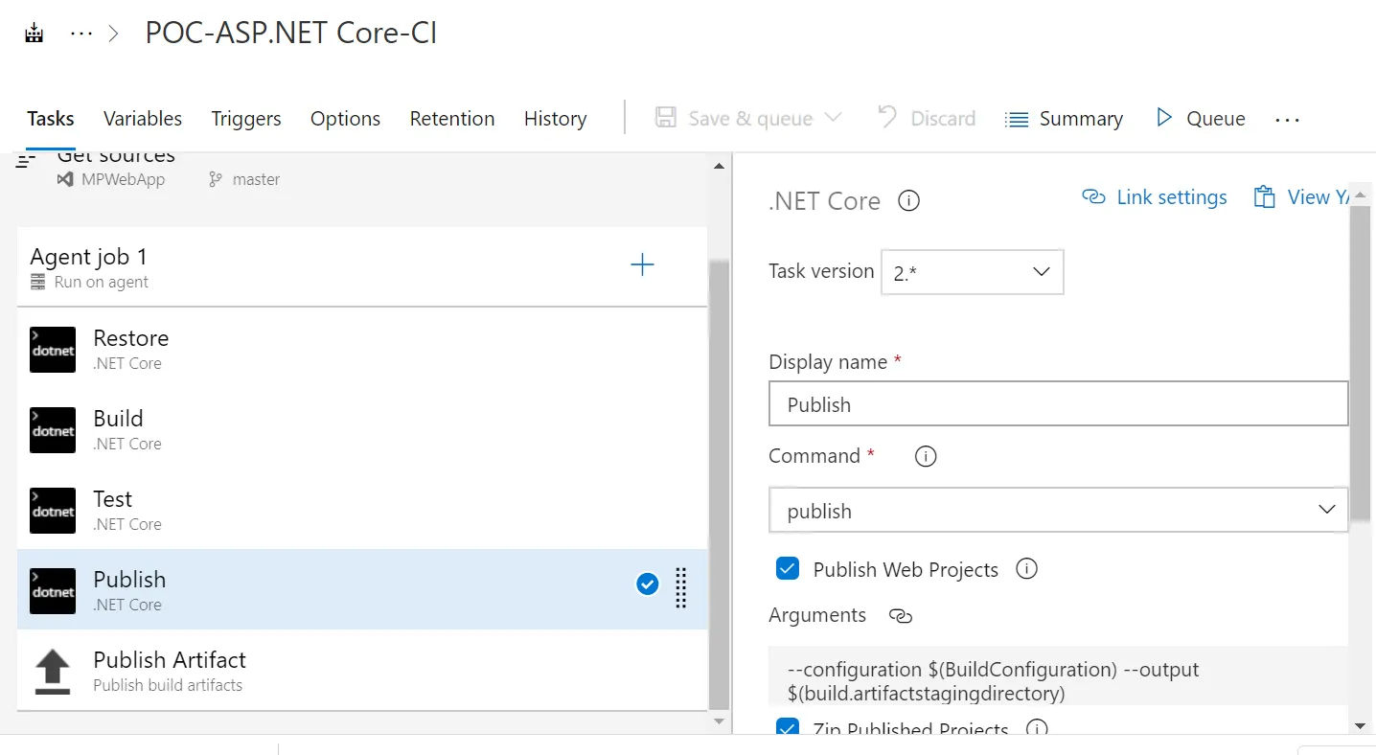Image resolution: width=1376 pixels, height=755 pixels.
Task: Grab the drag handle on Publish task
Action: (x=681, y=587)
